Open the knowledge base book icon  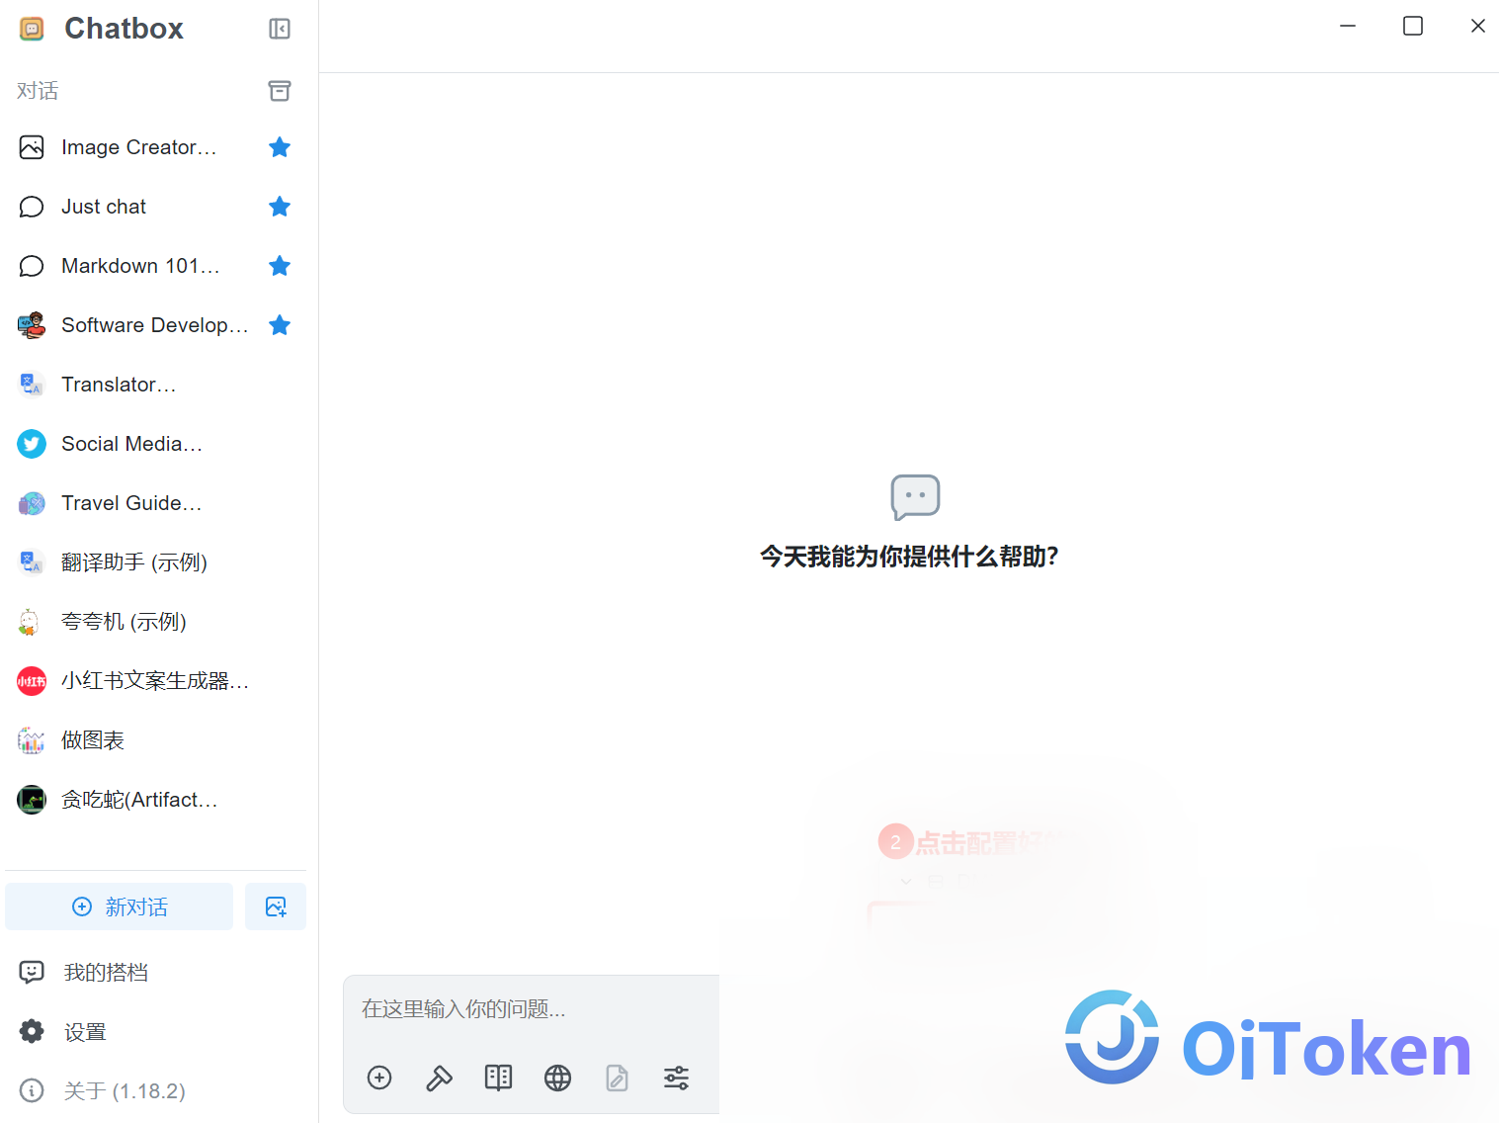(498, 1078)
